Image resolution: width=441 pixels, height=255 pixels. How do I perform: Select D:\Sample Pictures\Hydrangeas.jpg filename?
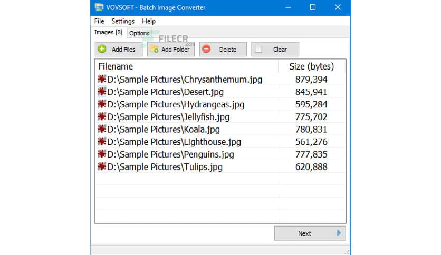click(x=176, y=104)
